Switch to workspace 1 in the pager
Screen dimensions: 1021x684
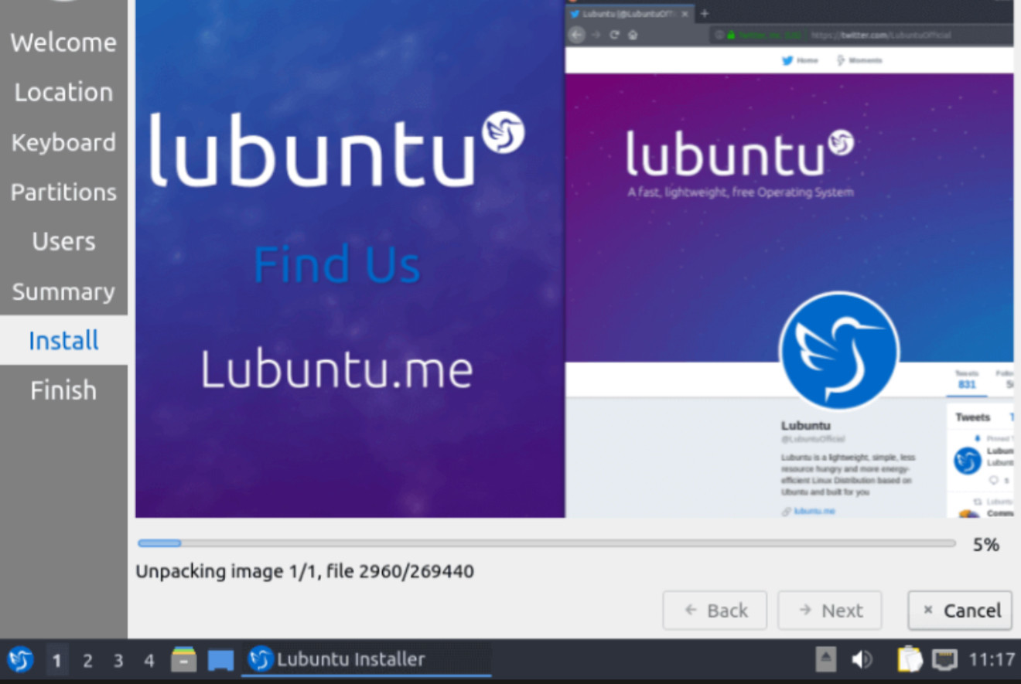click(x=56, y=660)
